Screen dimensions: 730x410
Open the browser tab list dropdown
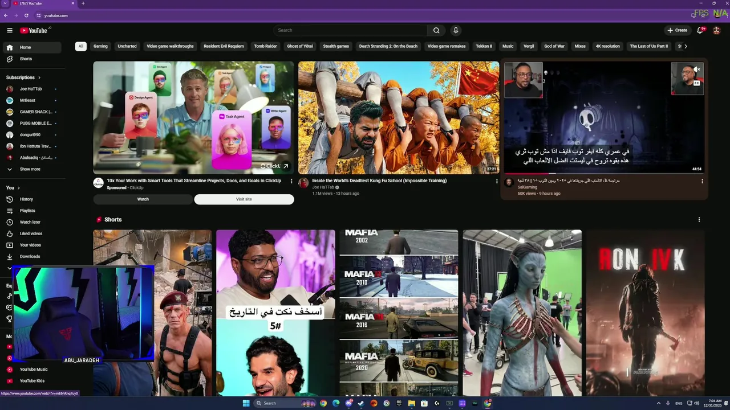point(5,3)
